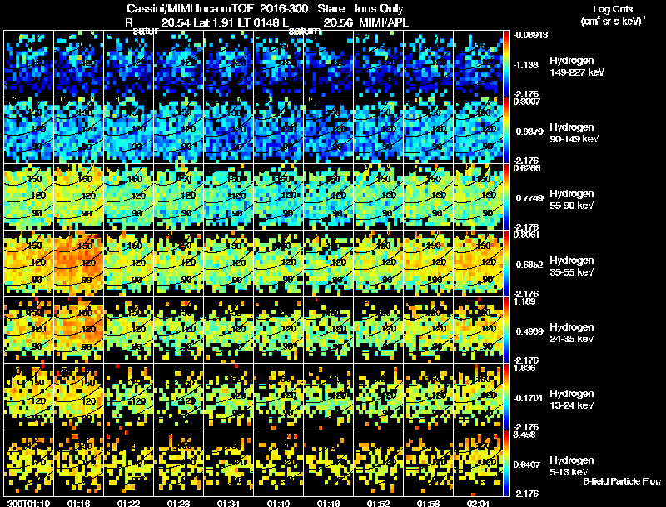Select the 24-35 keV panel at 01:16
Image resolution: width=666 pixels, height=507 pixels.
tap(78, 331)
